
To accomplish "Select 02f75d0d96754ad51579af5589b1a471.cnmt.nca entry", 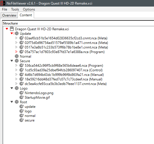I will 66,43.
